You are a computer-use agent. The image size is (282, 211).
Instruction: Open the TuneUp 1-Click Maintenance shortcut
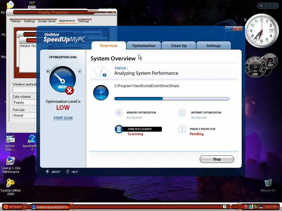pyautogui.click(x=11, y=165)
